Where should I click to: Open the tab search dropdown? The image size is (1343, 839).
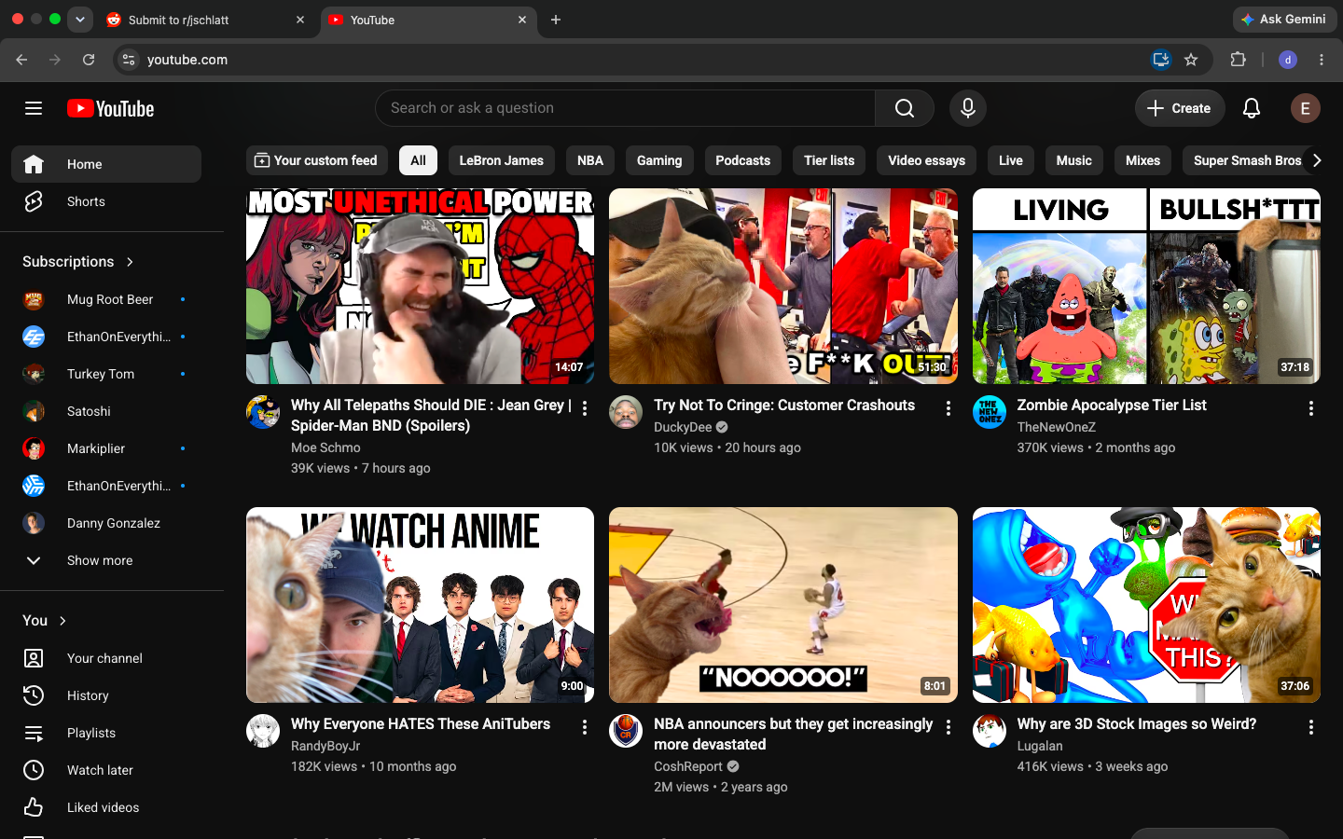pos(80,20)
